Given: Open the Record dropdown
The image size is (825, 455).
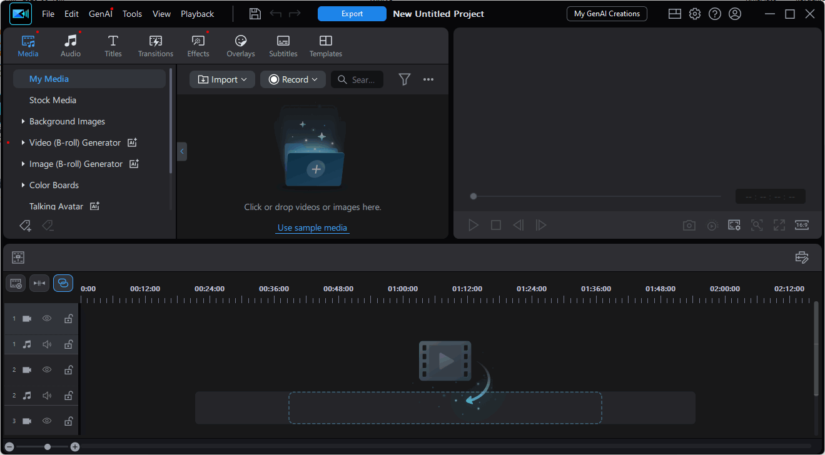Looking at the screenshot, I should (x=293, y=79).
